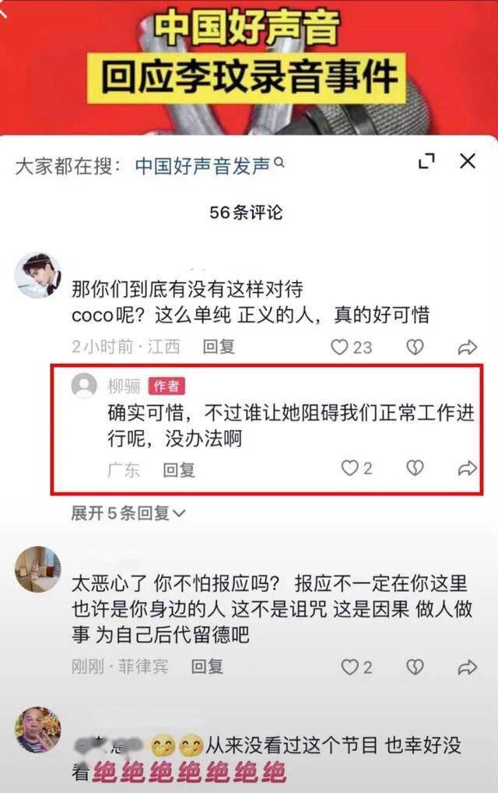This screenshot has width=498, height=793.
Task: Open first commenter's avatar profile
Action: pyautogui.click(x=38, y=275)
